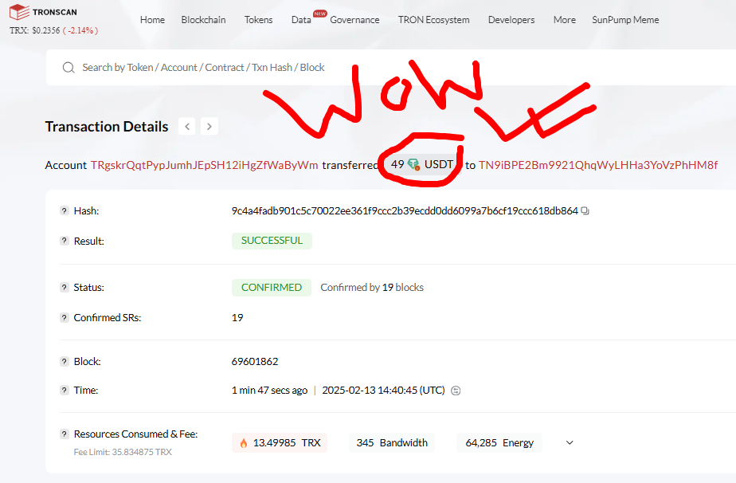This screenshot has width=736, height=483.
Task: Click the CONFIRMED status badge
Action: (272, 288)
